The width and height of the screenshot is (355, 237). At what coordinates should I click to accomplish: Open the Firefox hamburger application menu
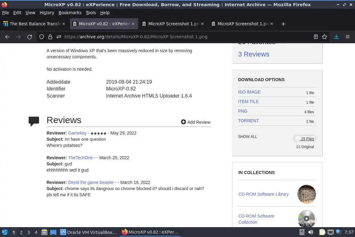point(348,37)
